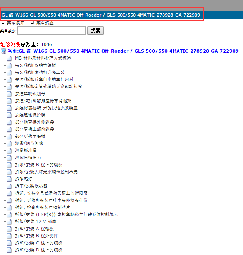
Task: Select 拆除/安装 B 柱上的镶板
Action: click(x=39, y=165)
